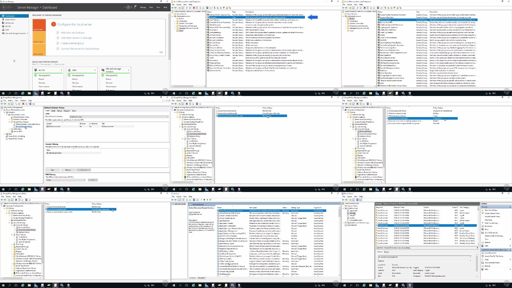Click Open Saved Log in Event Viewer actions
Image resolution: width=512 pixels, height=288 pixels.
(x=491, y=210)
